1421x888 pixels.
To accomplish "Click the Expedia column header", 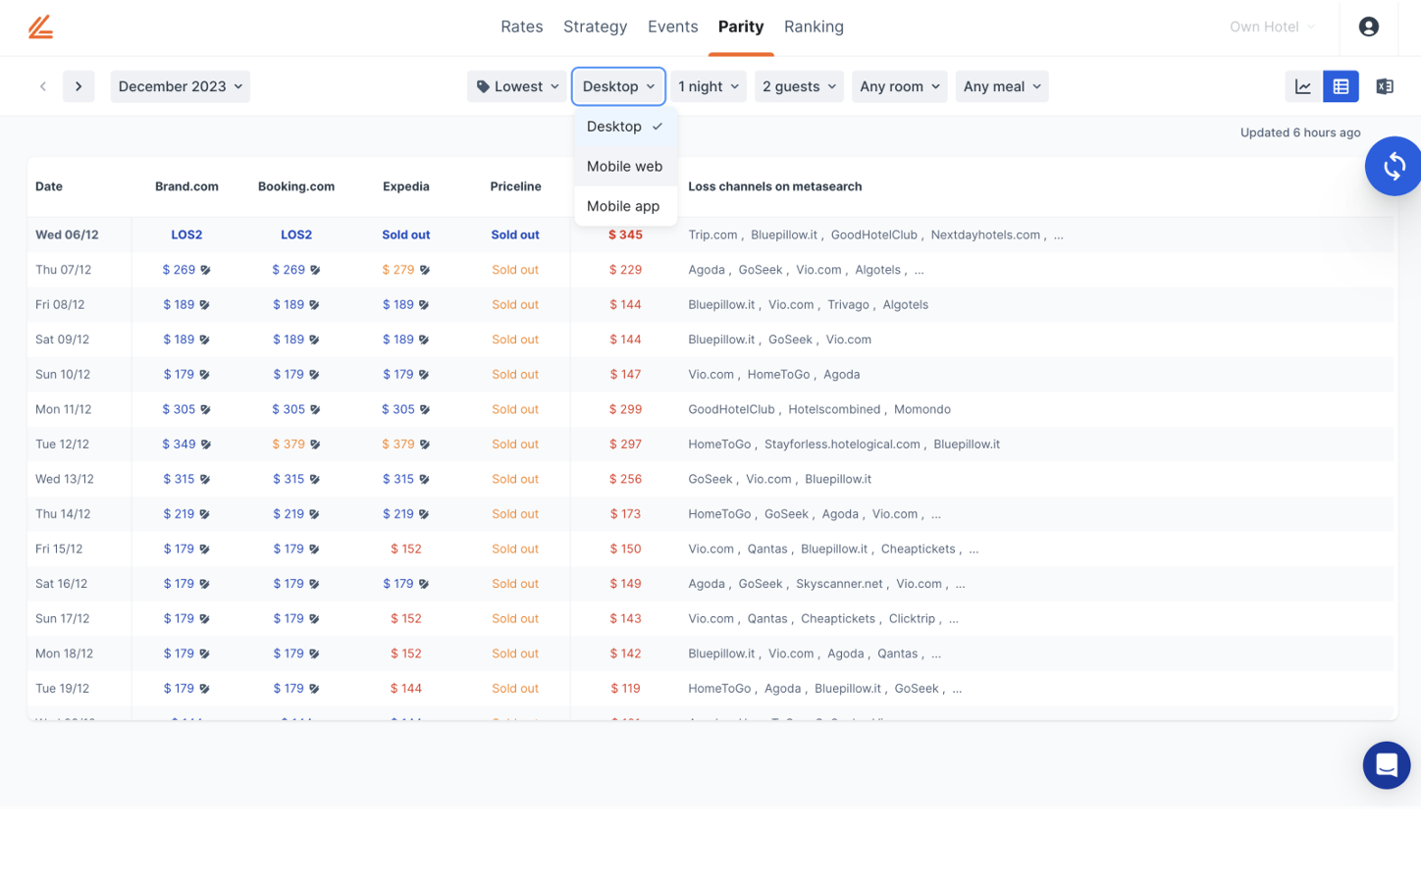I will (406, 186).
